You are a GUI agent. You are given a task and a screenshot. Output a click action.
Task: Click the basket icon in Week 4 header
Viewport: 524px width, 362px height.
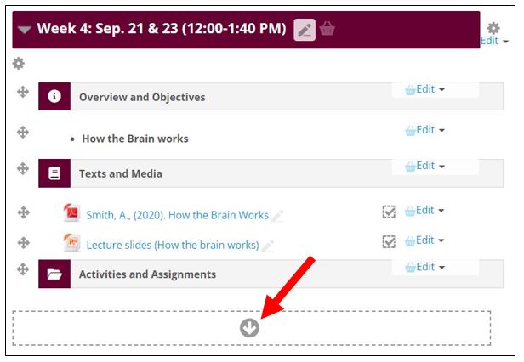[327, 28]
